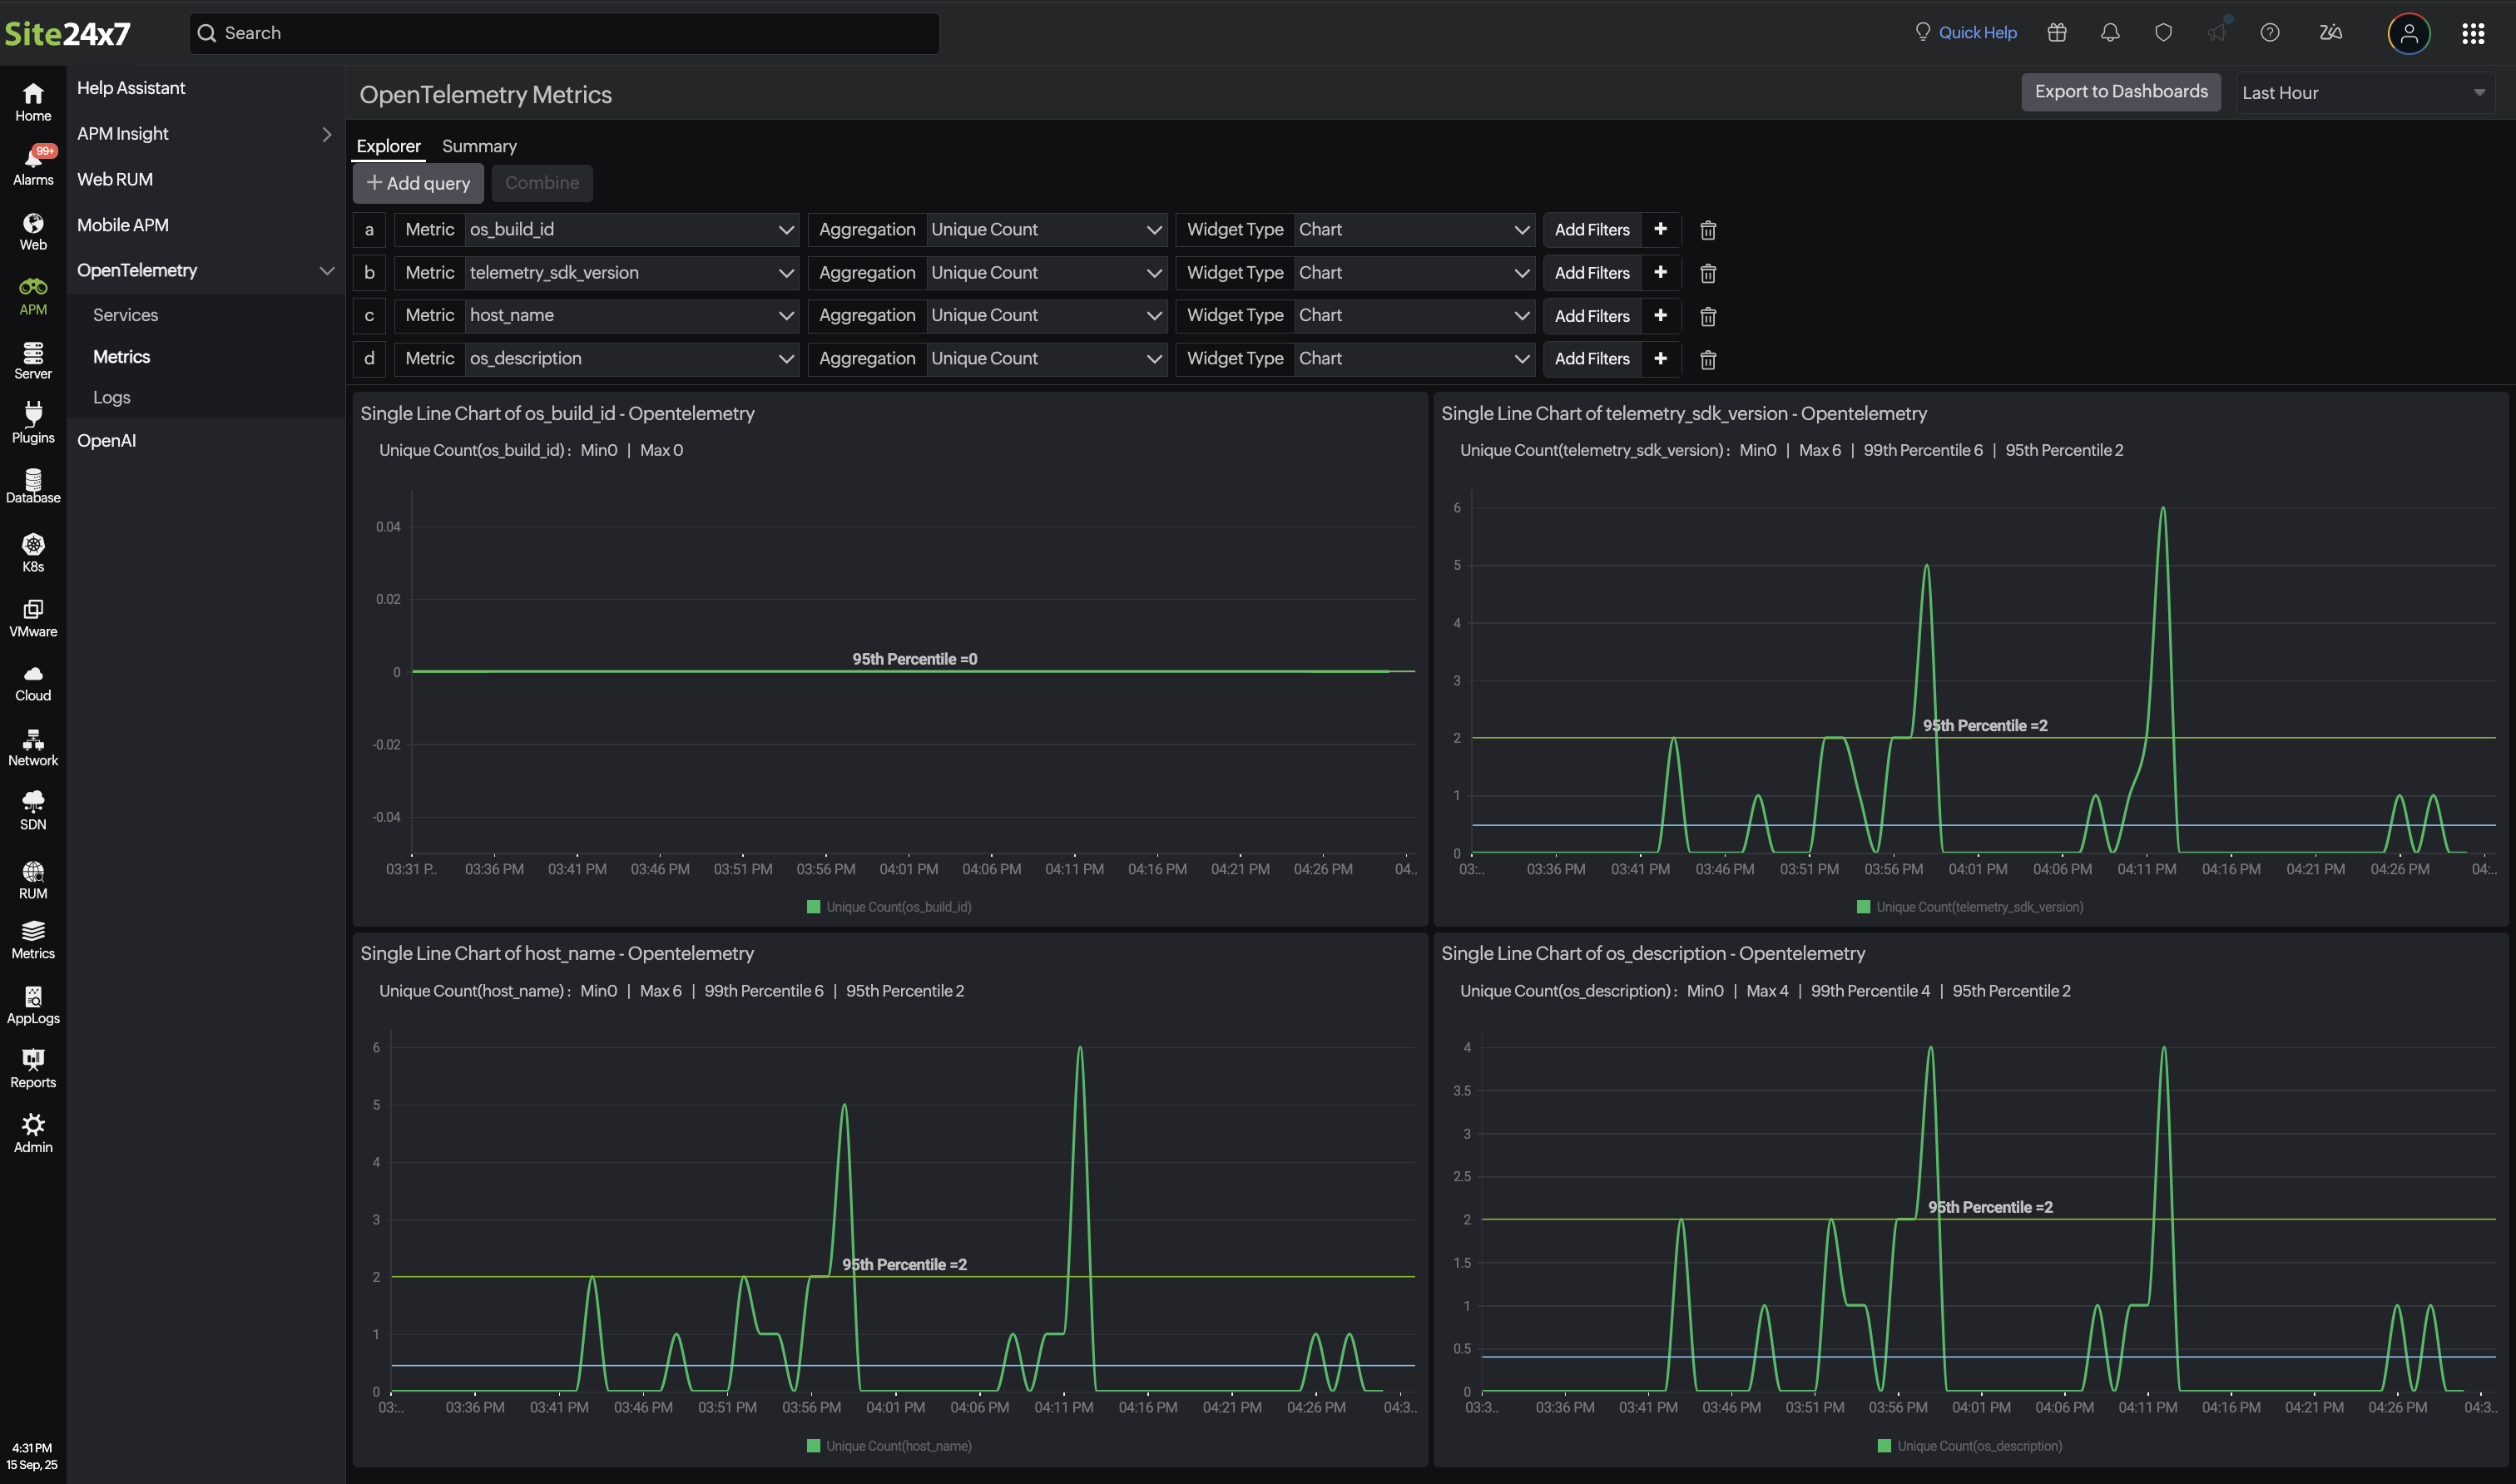Open the Aggregation dropdown for query a

point(1046,229)
